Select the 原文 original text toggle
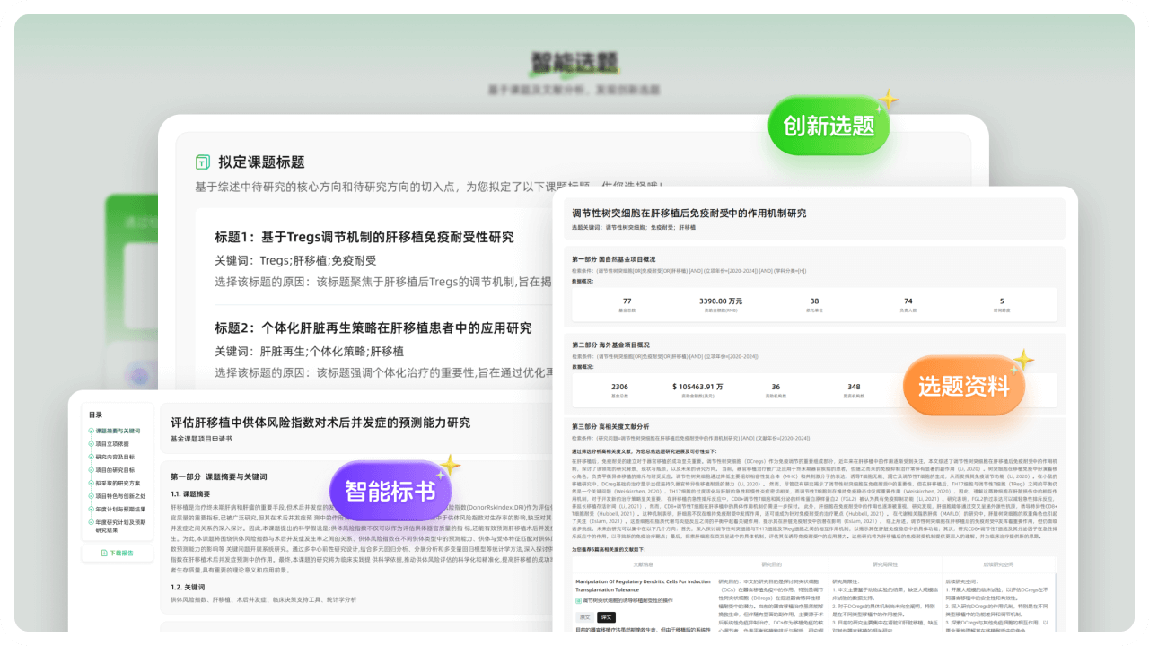1149x646 pixels. tap(584, 617)
